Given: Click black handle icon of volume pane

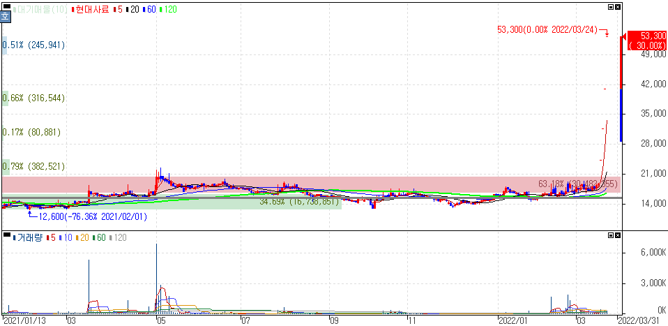Looking at the screenshot, I should point(7,235).
